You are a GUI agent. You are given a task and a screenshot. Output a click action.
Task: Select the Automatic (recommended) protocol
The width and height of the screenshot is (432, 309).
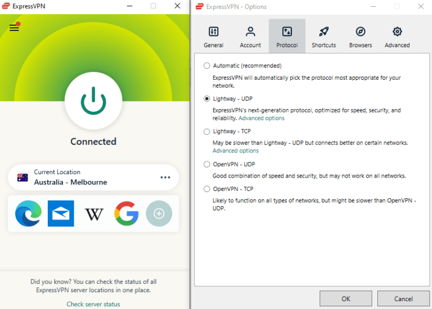click(207, 66)
